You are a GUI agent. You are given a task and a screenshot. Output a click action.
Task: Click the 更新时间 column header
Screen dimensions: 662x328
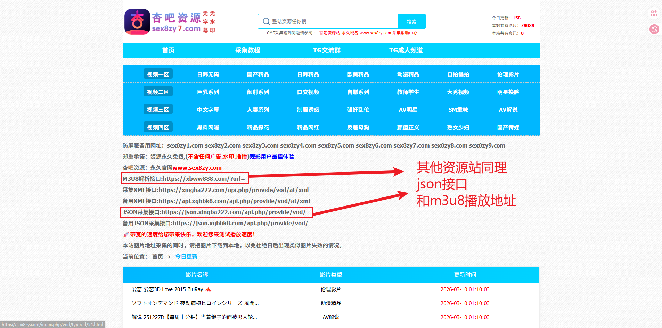point(465,275)
